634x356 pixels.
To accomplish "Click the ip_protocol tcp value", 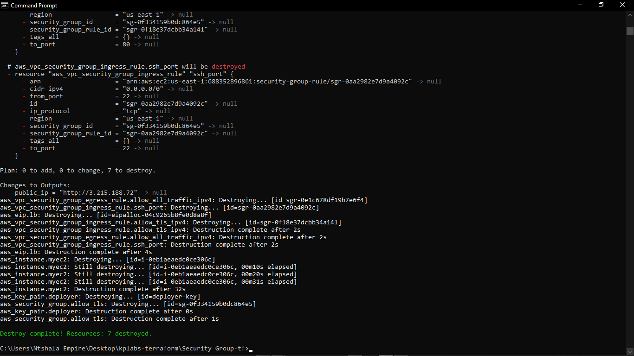I will click(x=132, y=111).
